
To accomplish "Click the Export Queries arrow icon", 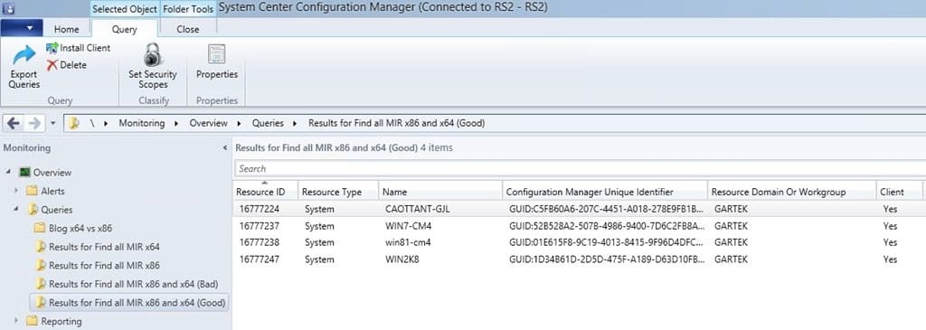I will (24, 55).
